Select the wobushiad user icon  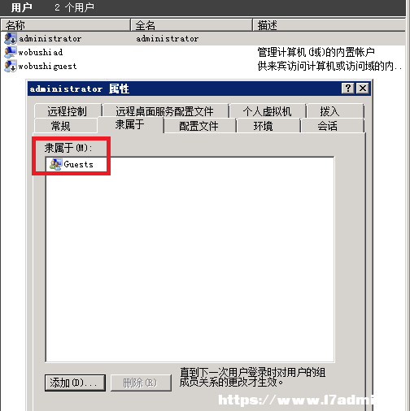tap(11, 52)
